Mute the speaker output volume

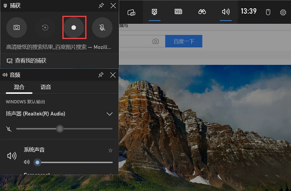(x=9, y=129)
